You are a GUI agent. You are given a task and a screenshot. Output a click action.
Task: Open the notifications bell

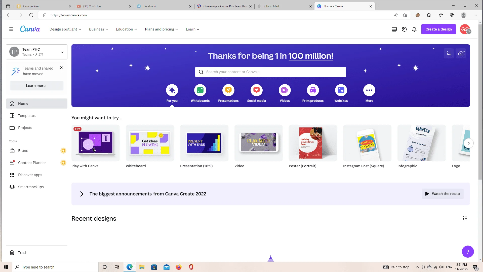coord(414,29)
